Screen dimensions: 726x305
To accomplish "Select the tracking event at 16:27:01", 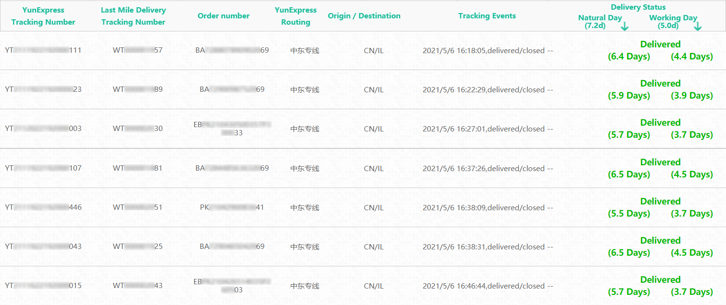I will coord(487,129).
